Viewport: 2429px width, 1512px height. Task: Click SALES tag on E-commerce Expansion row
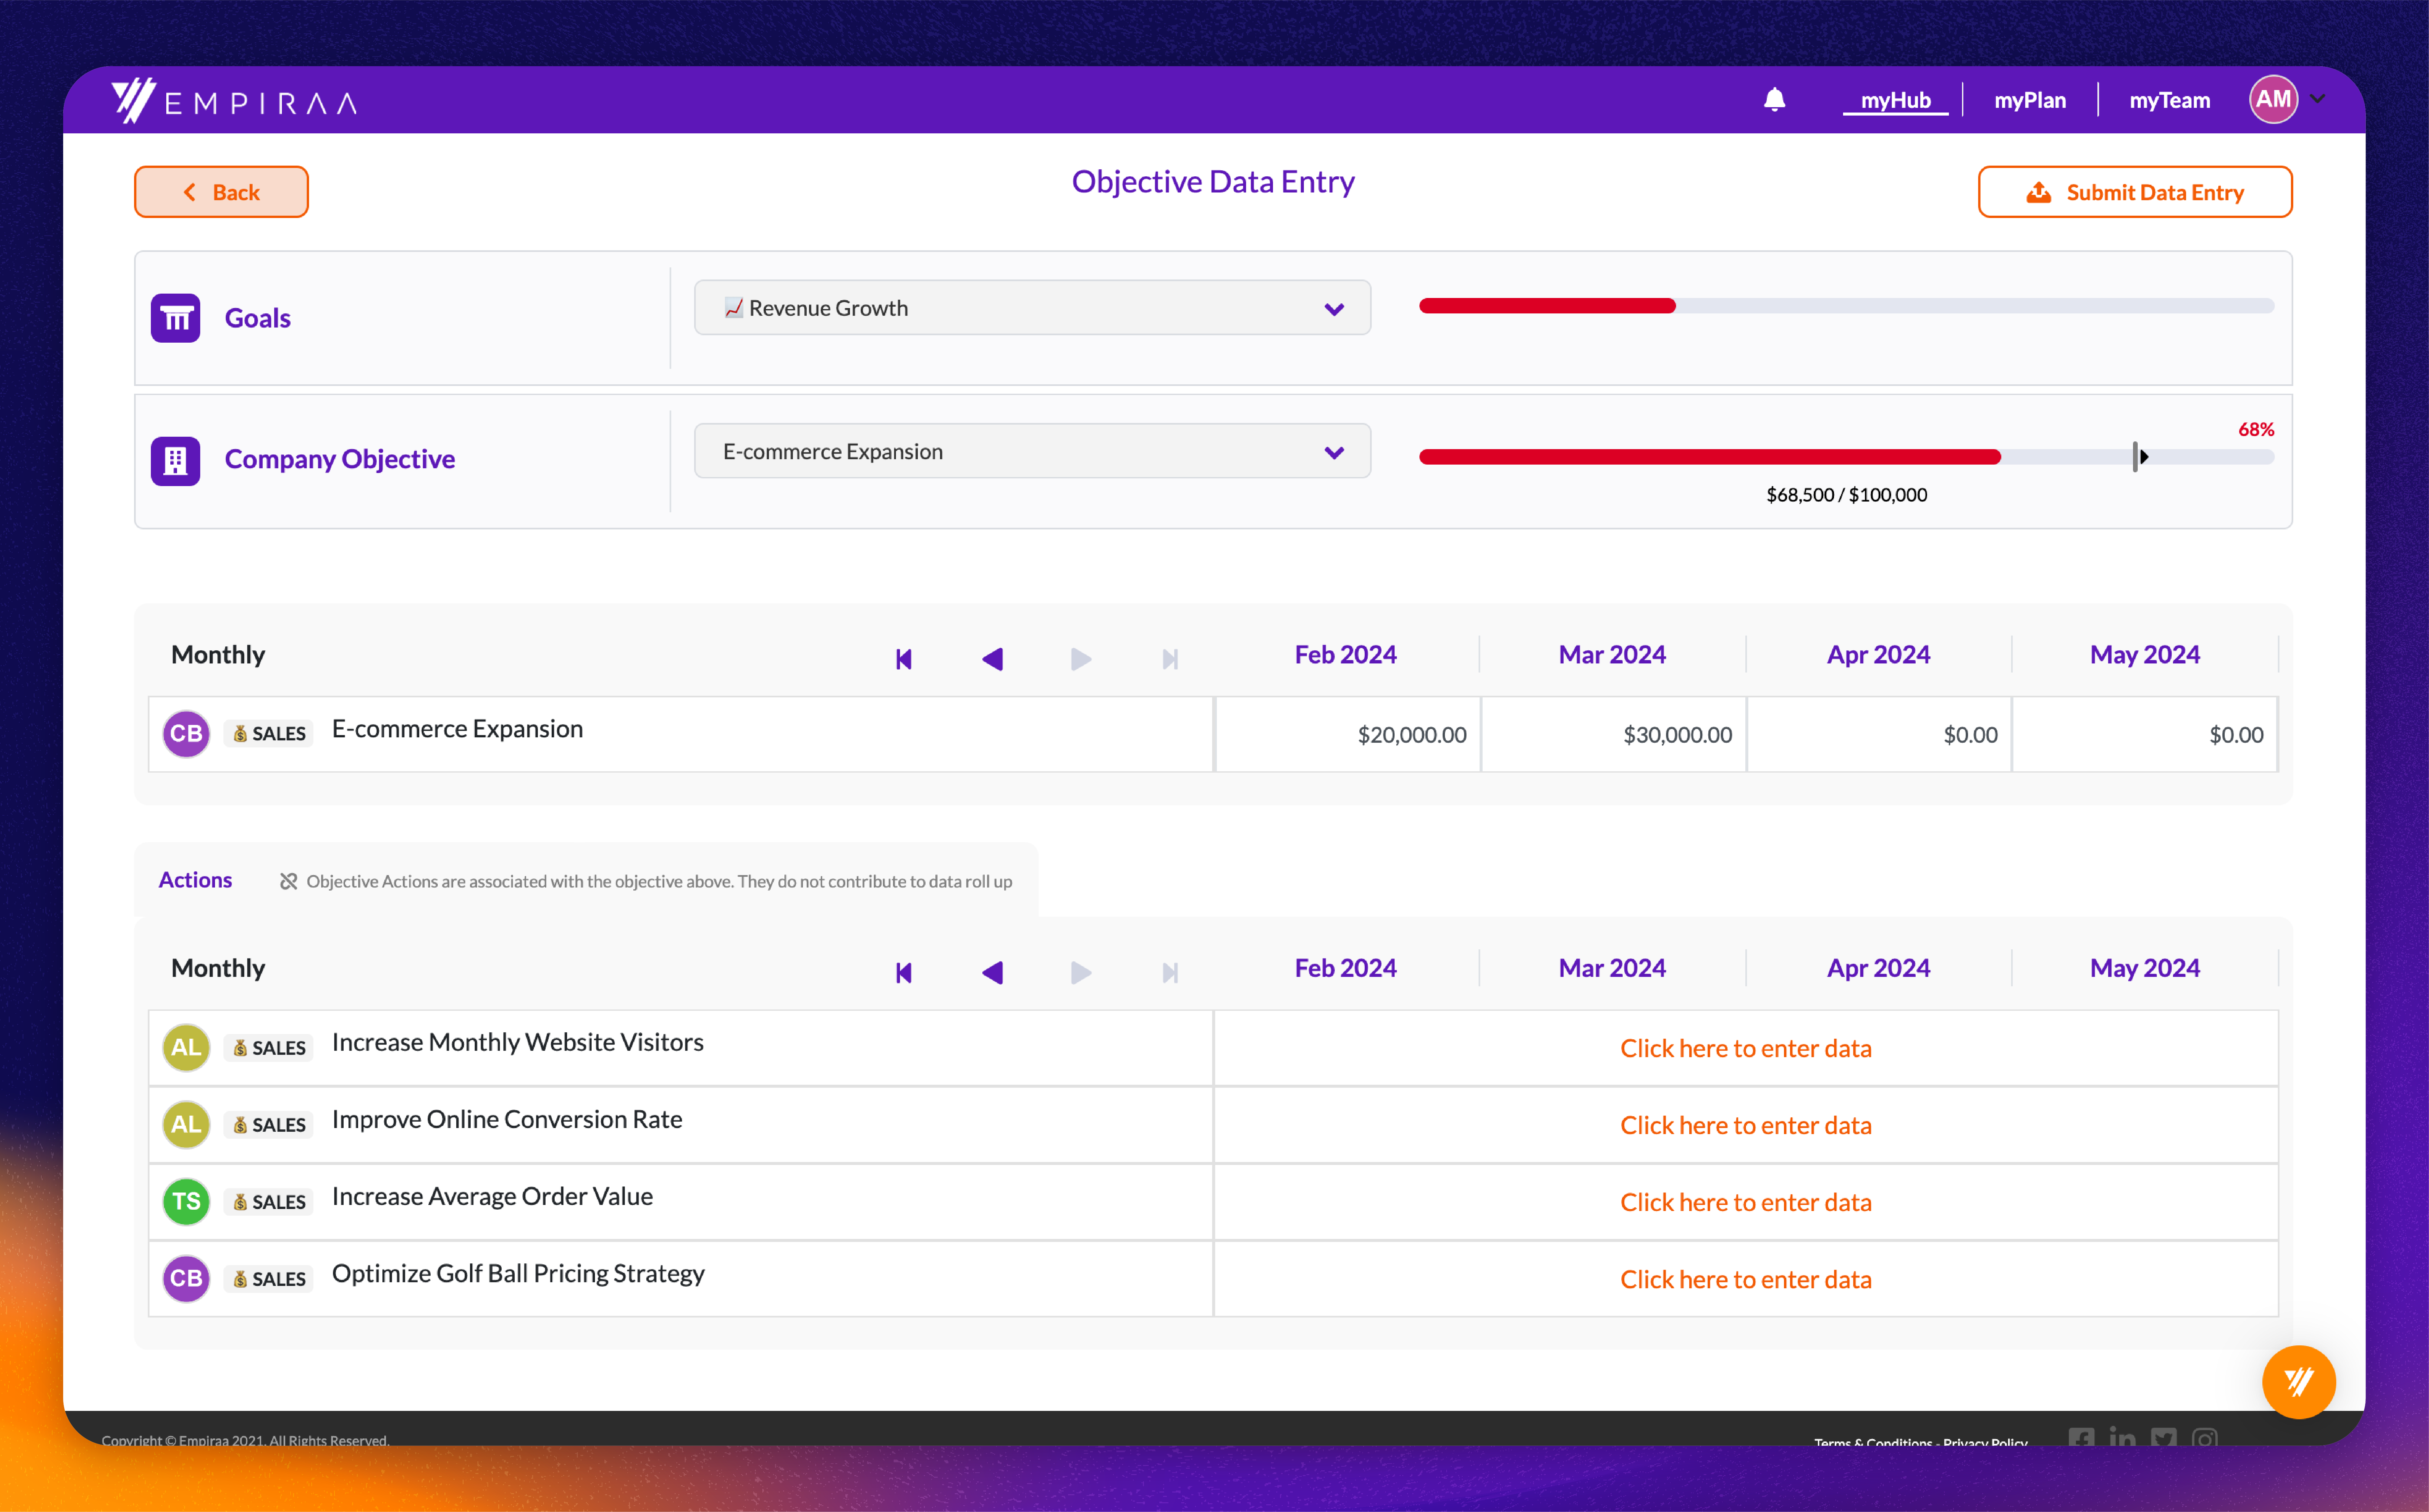269,734
